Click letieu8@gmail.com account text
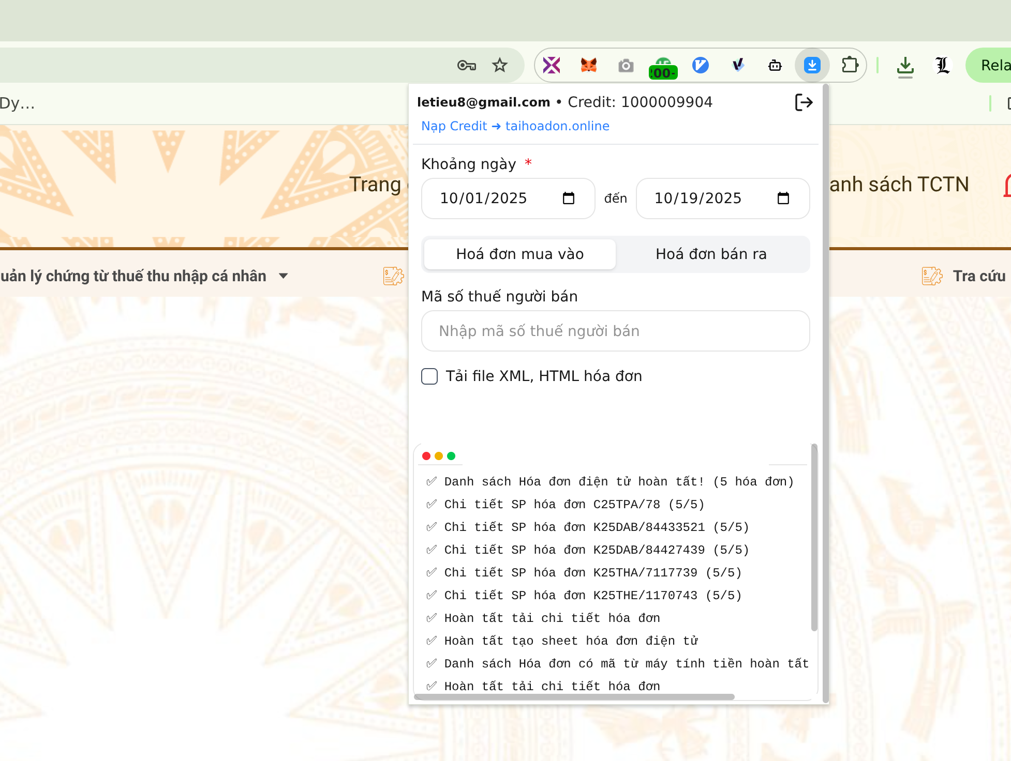 click(483, 102)
